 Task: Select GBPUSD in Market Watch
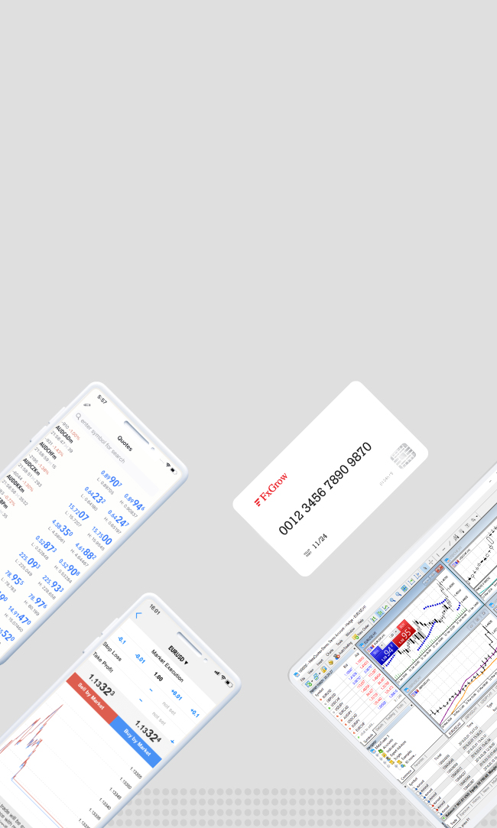pyautogui.click(x=330, y=697)
